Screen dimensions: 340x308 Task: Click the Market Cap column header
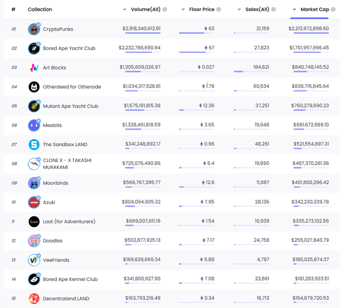point(315,10)
